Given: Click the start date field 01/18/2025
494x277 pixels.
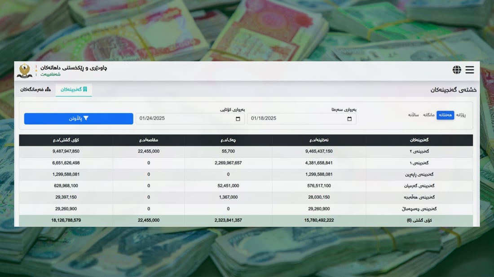Looking at the screenshot, I should coord(296,119).
